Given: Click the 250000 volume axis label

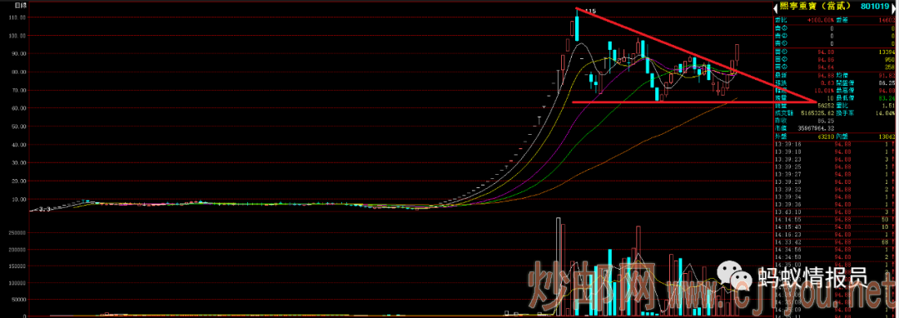Looking at the screenshot, I should coord(17,233).
